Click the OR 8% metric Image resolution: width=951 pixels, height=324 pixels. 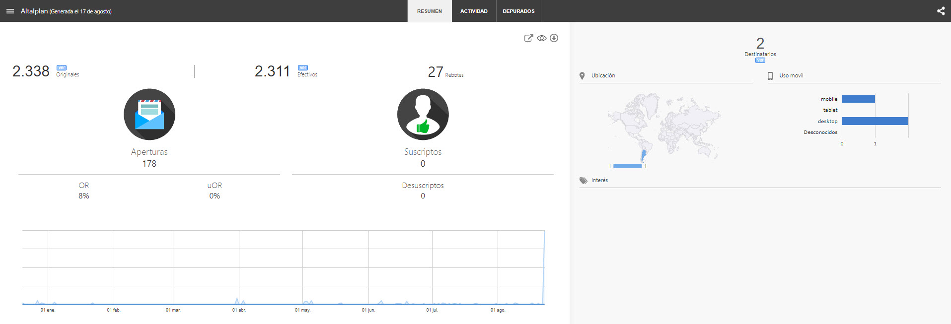(84, 191)
